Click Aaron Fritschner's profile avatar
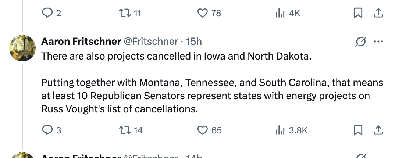The height and width of the screenshot is (158, 395). [22, 49]
